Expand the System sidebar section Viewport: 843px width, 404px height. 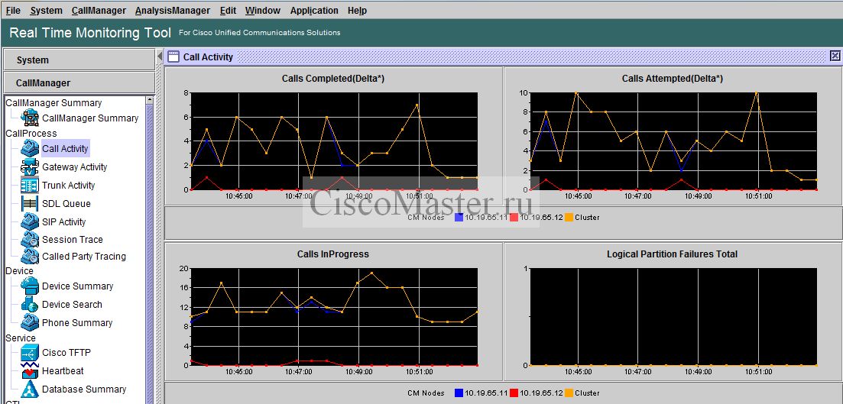(x=79, y=60)
